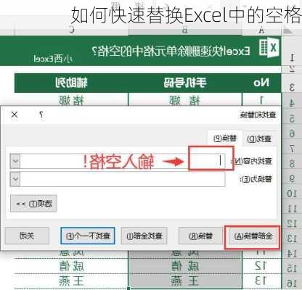Click Replace All button (全部替换)
The width and height of the screenshot is (302, 290).
pos(253,236)
